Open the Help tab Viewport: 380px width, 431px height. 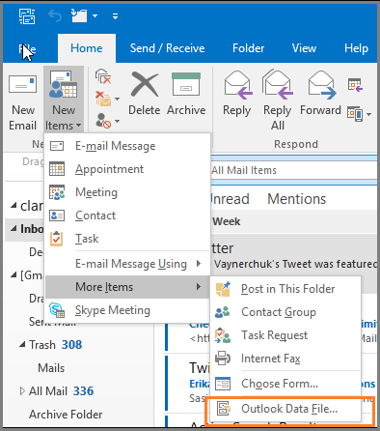[356, 48]
